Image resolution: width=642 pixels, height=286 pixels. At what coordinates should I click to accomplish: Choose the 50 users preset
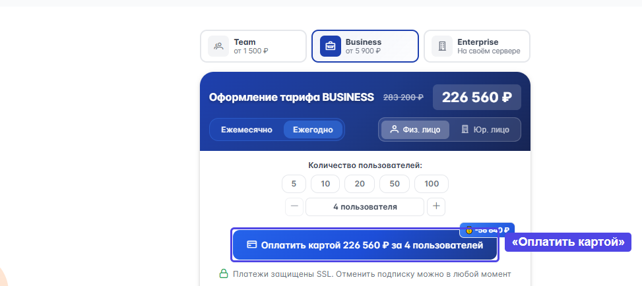coord(394,184)
